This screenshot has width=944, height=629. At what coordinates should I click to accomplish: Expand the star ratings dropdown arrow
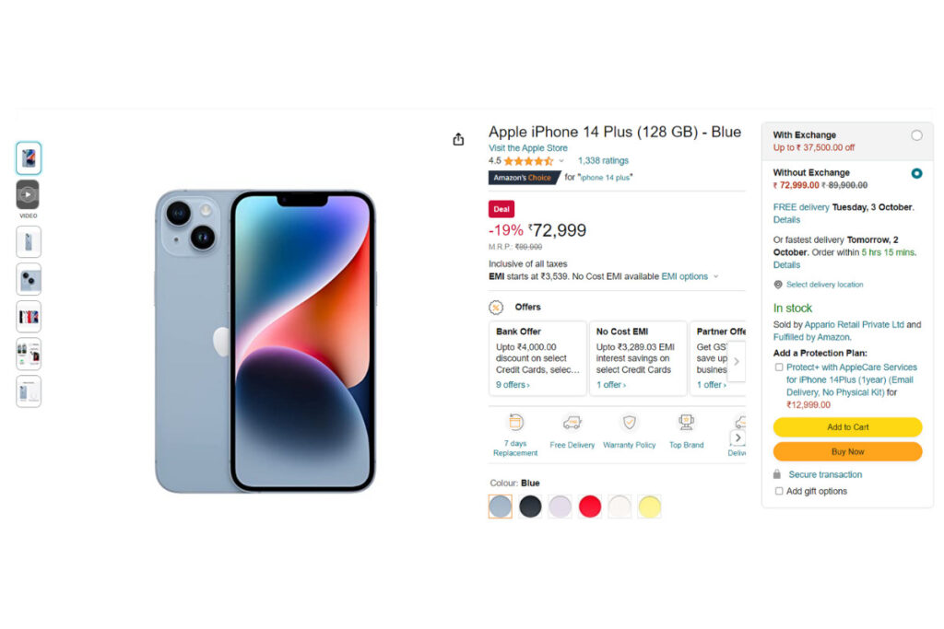pos(561,160)
